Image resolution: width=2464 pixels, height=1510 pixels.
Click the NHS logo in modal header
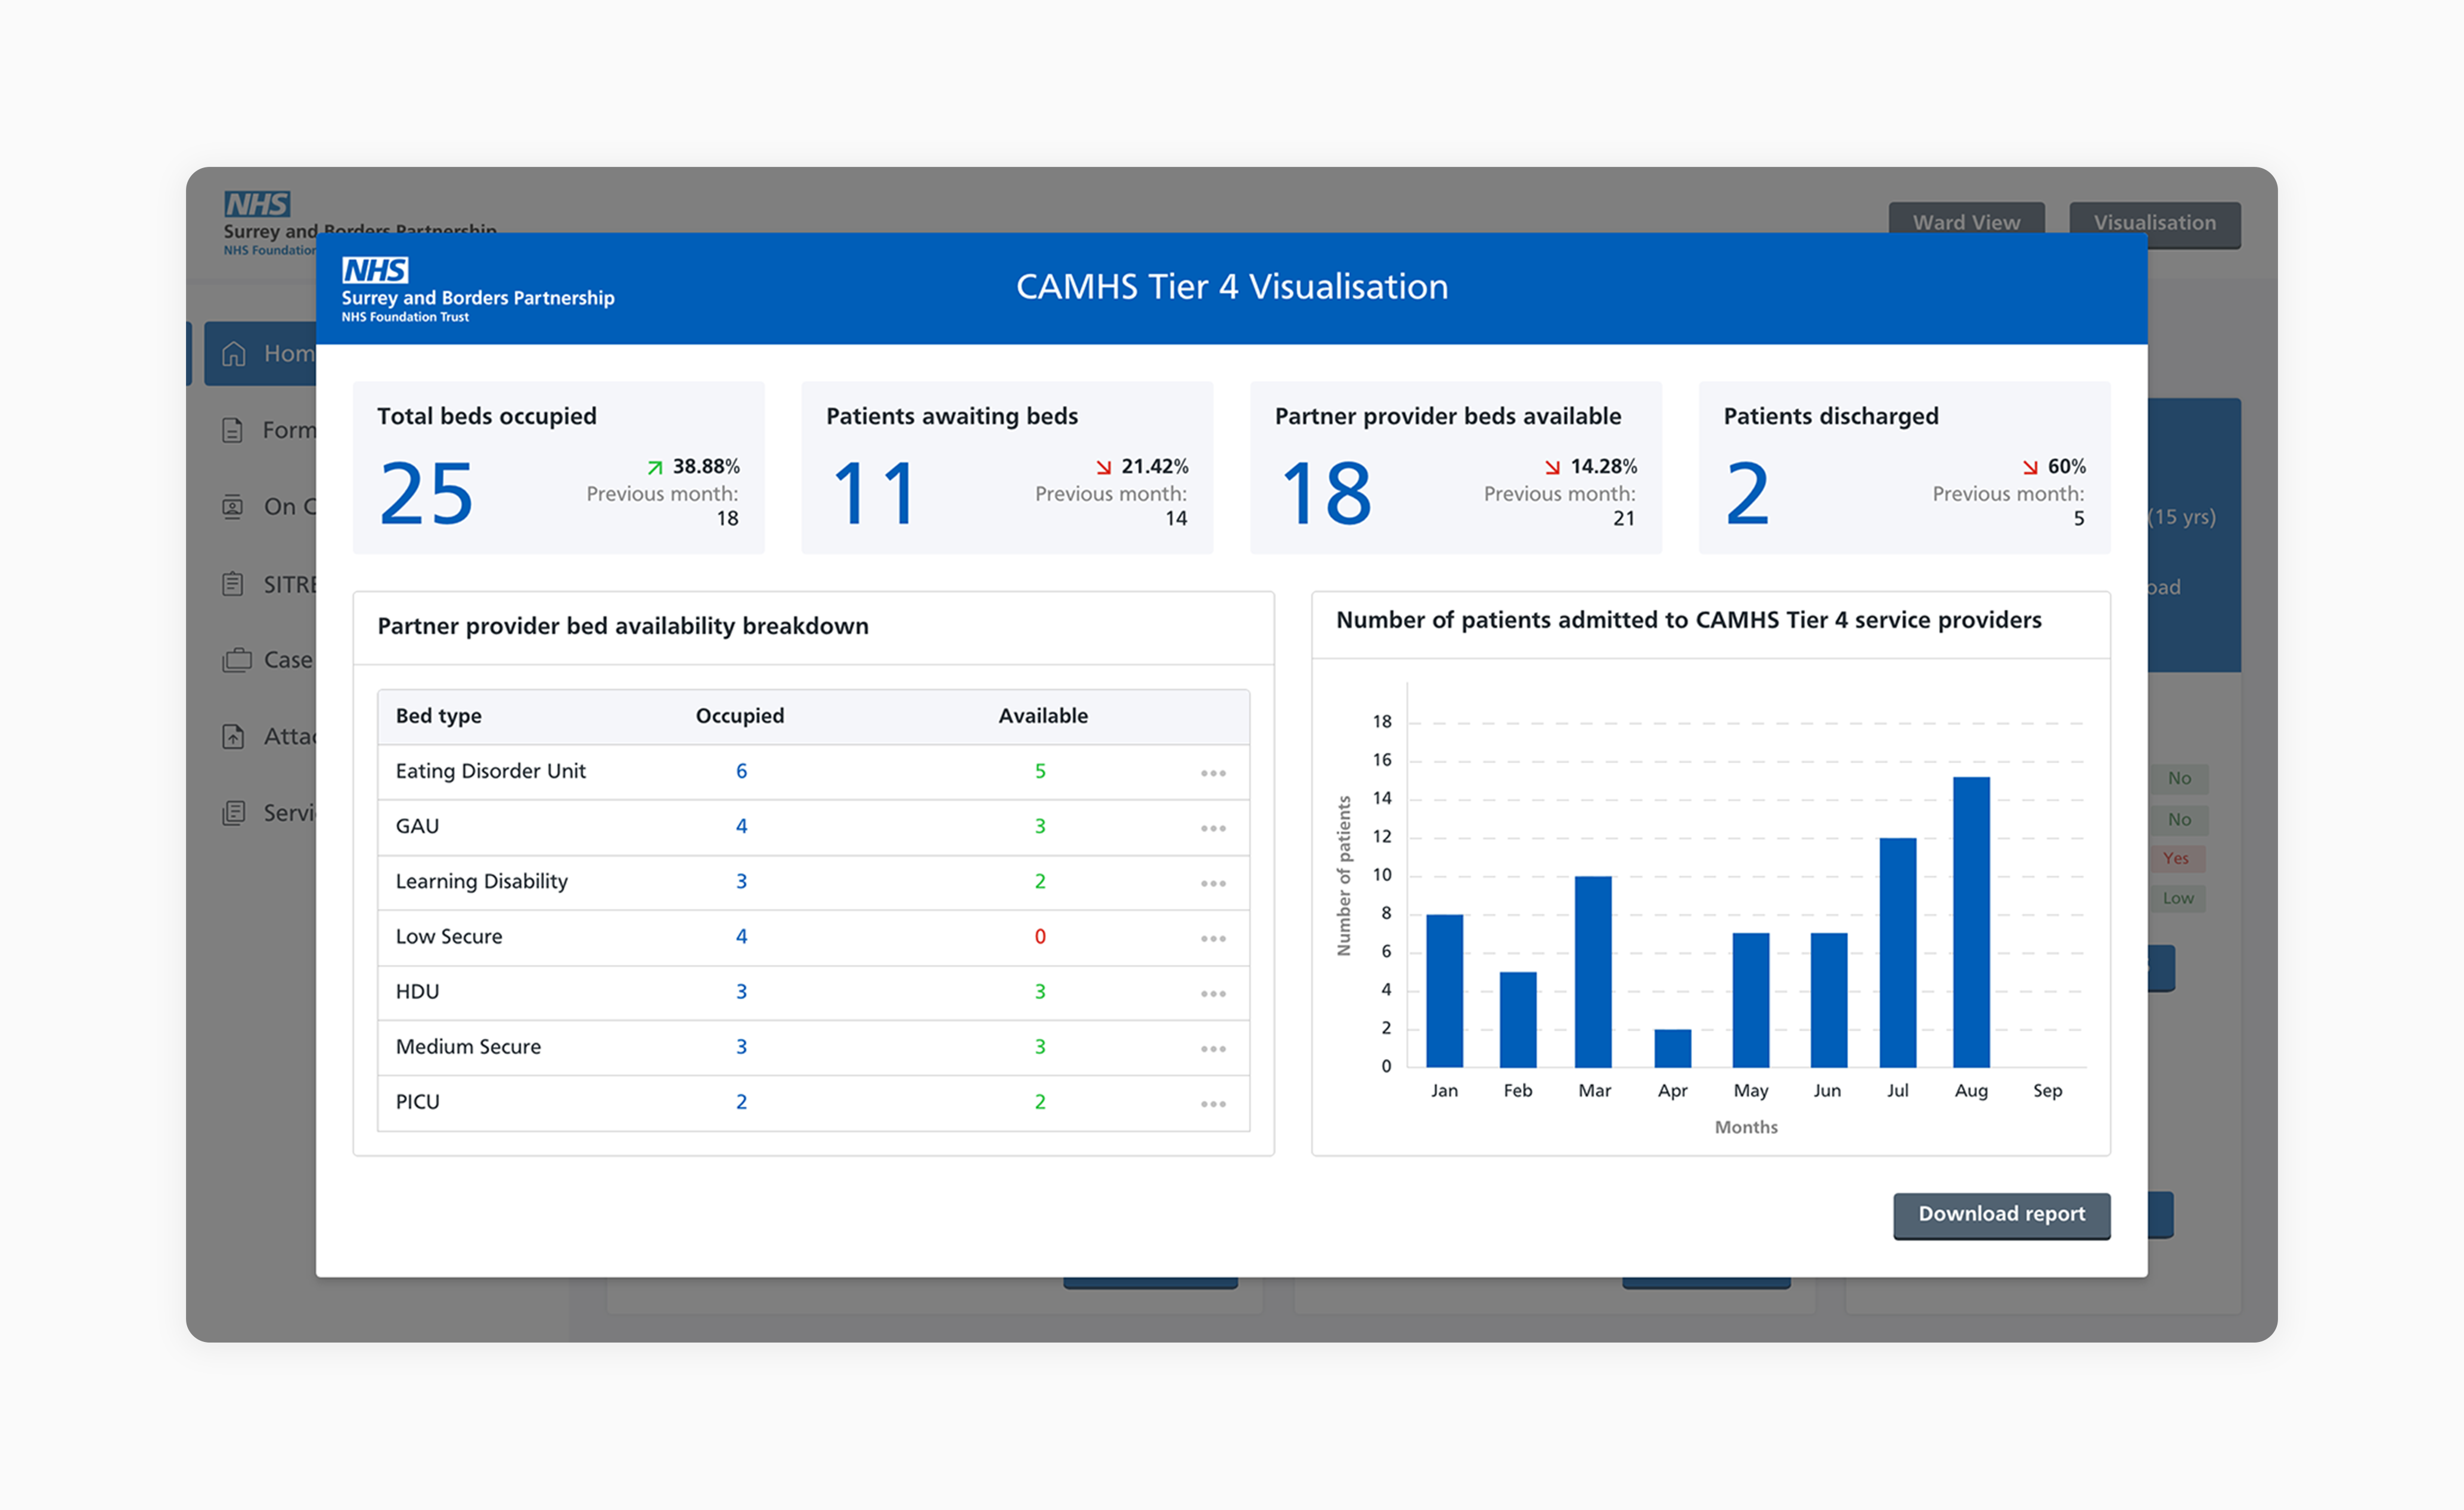[x=375, y=270]
